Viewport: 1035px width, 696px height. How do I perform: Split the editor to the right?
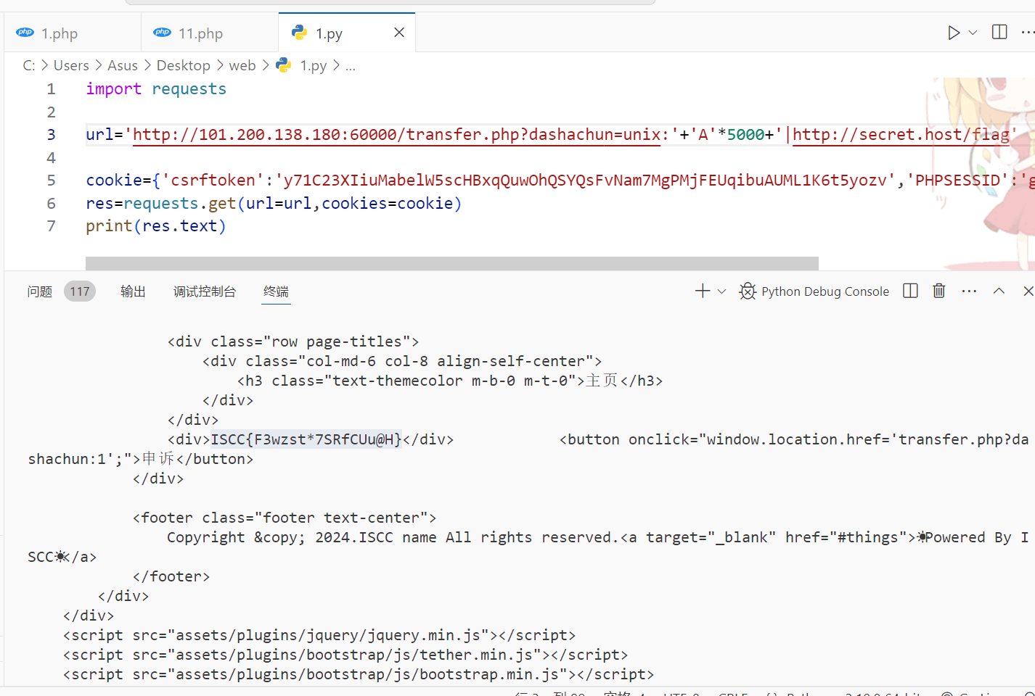tap(999, 33)
